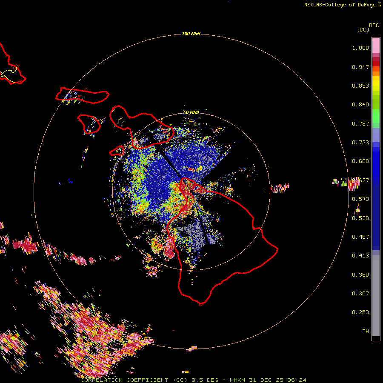Click the TH threshold label

pos(366,332)
